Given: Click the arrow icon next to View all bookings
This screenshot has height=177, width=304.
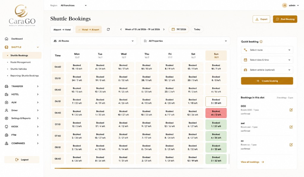Looking at the screenshot, I should coord(263,162).
